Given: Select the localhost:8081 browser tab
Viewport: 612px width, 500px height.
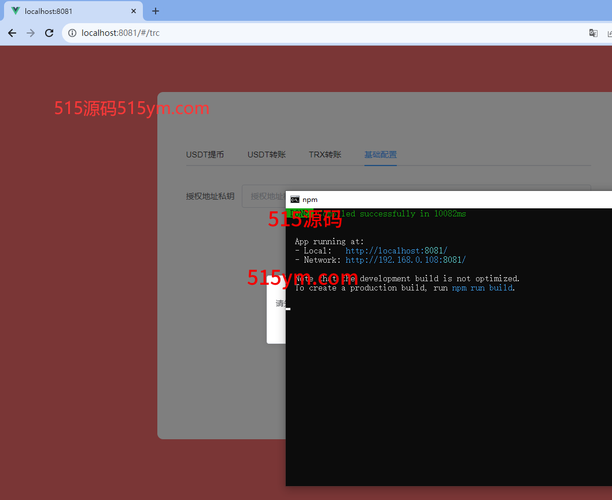Looking at the screenshot, I should [69, 11].
